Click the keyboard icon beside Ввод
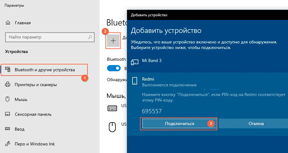Screen dimensions: 288x153 coord(8,129)
